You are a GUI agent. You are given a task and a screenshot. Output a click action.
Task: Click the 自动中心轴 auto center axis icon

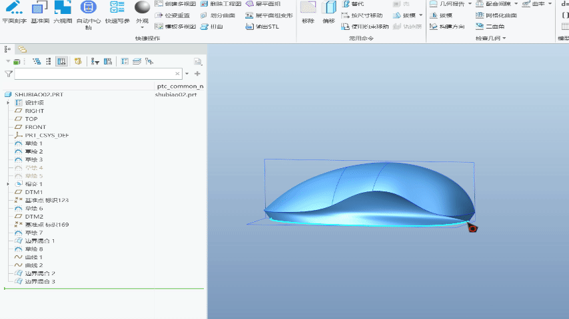point(88,7)
